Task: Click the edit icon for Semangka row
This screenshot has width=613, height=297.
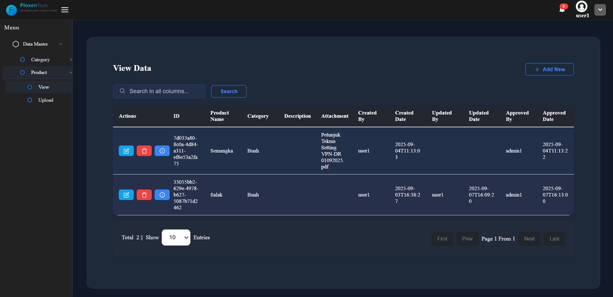Action: (x=126, y=151)
